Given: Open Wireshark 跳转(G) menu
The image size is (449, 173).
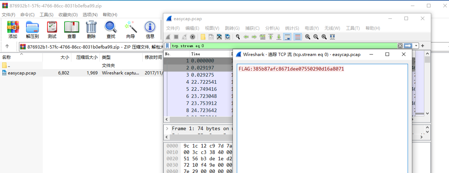Looking at the screenshot, I should click(x=232, y=28).
